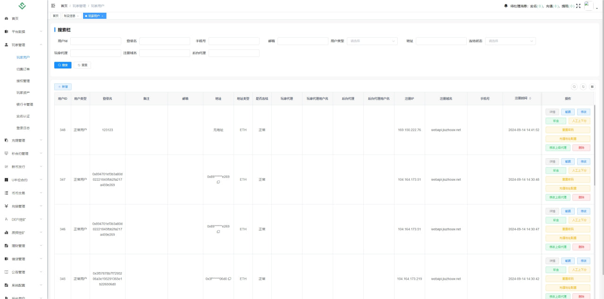
Task: Click the round search icon above the table
Action: 574,87
